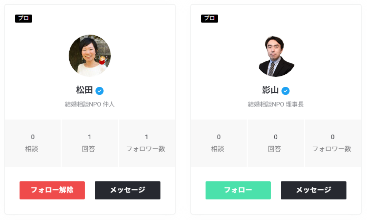The width and height of the screenshot is (367, 220).
Task: Send a メッセージ to 松田
Action: (127, 190)
